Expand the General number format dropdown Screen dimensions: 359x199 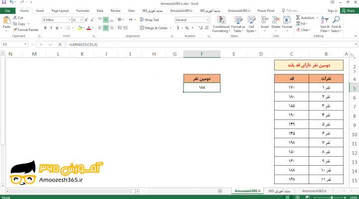coord(207,20)
